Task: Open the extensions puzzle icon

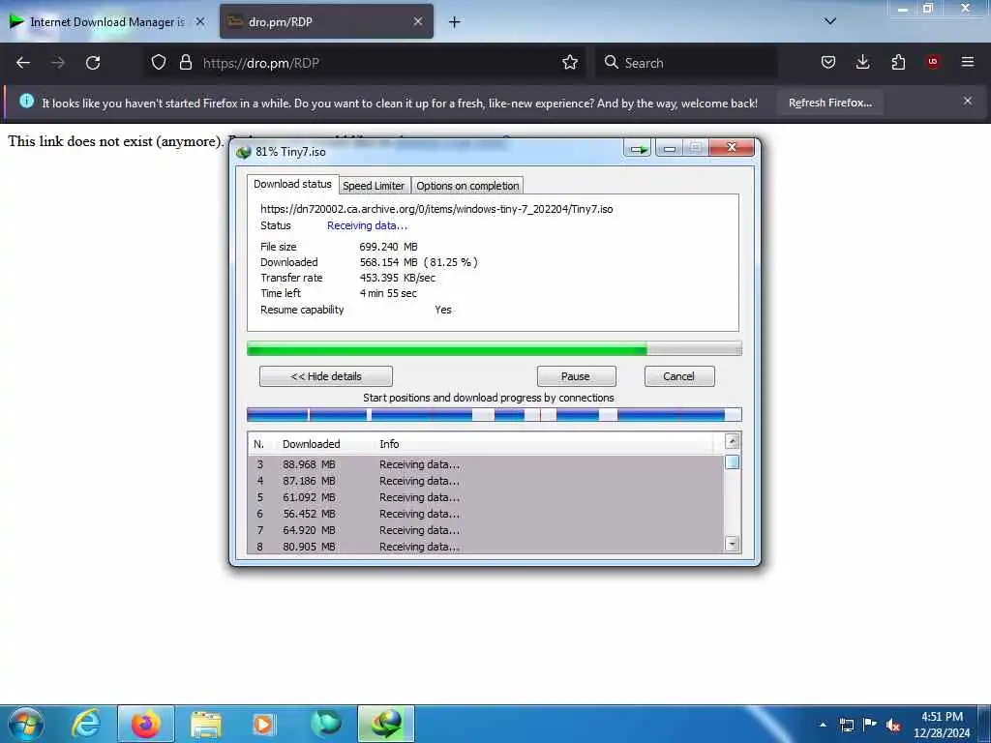Action: pyautogui.click(x=898, y=62)
